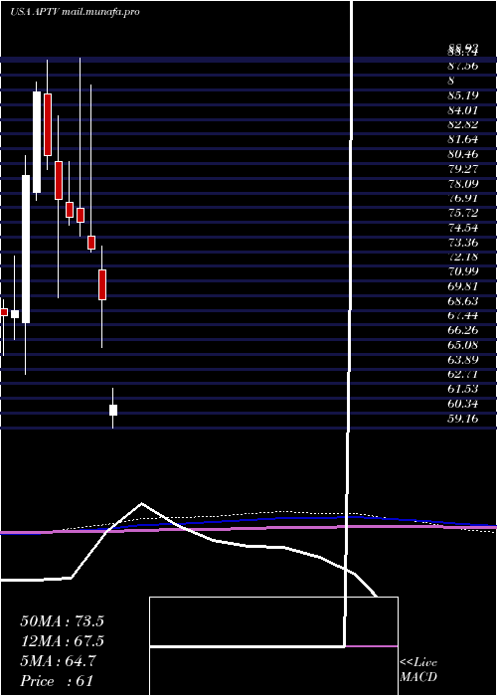Viewport: 497px width, 696px height.
Task: Click the 85.19 price axis label
Action: pos(463,95)
